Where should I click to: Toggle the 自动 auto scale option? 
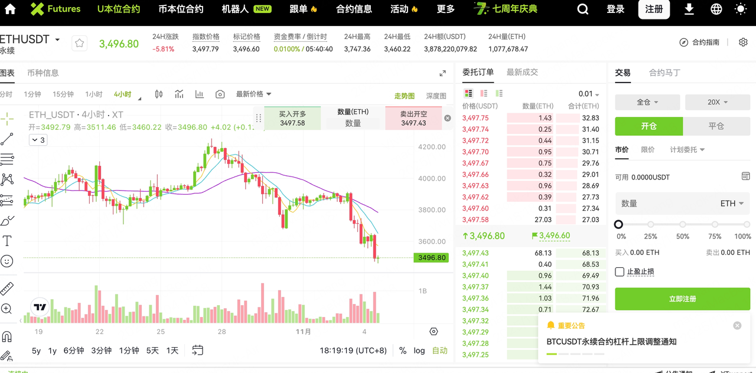point(440,351)
